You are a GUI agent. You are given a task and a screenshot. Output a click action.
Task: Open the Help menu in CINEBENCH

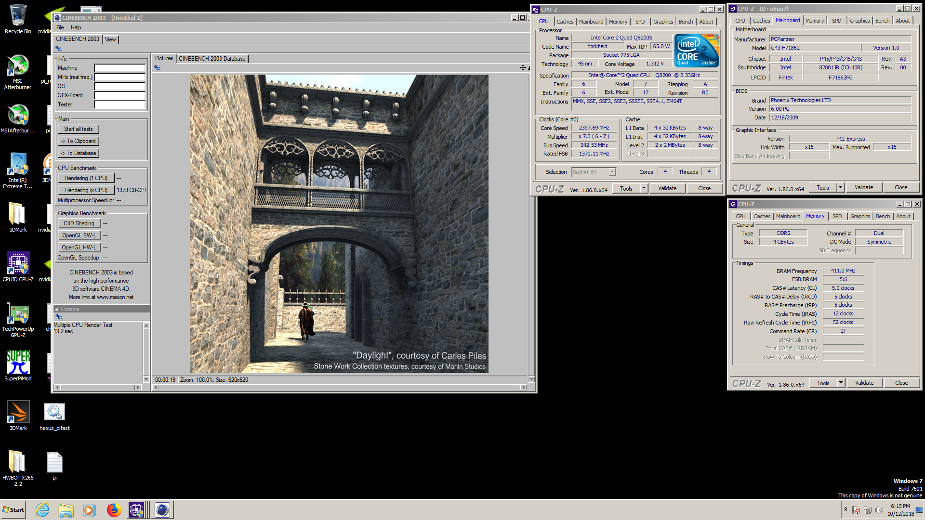pos(76,27)
